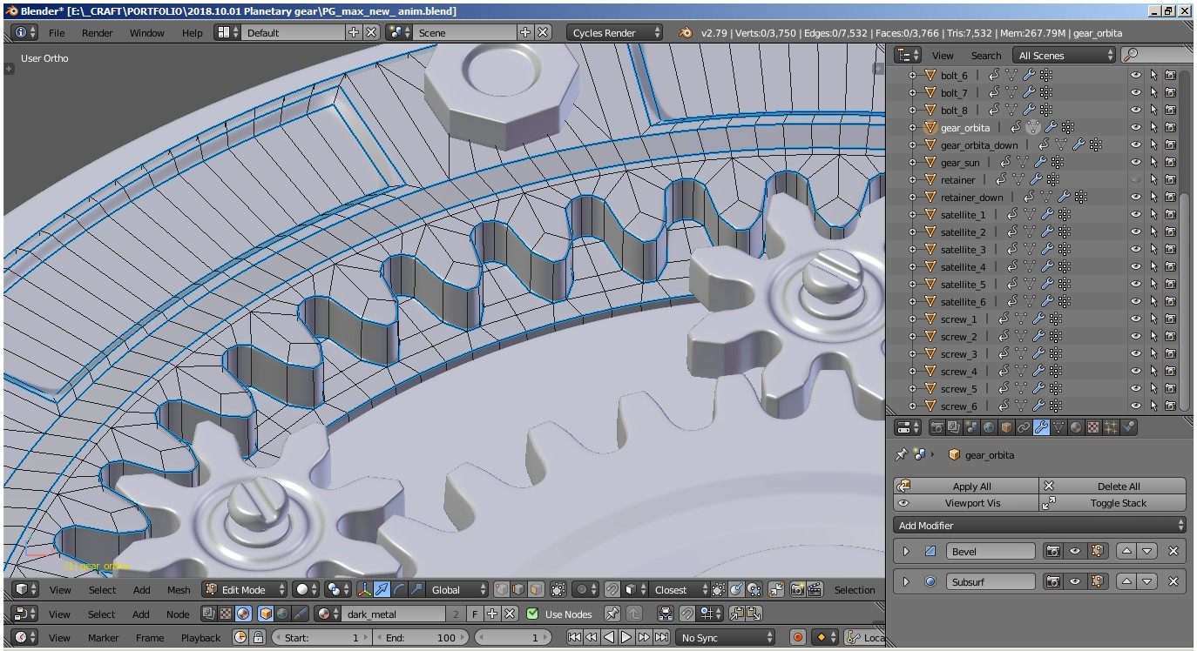
Task: Uncheck the Use Nodes checkbox
Action: tap(532, 614)
